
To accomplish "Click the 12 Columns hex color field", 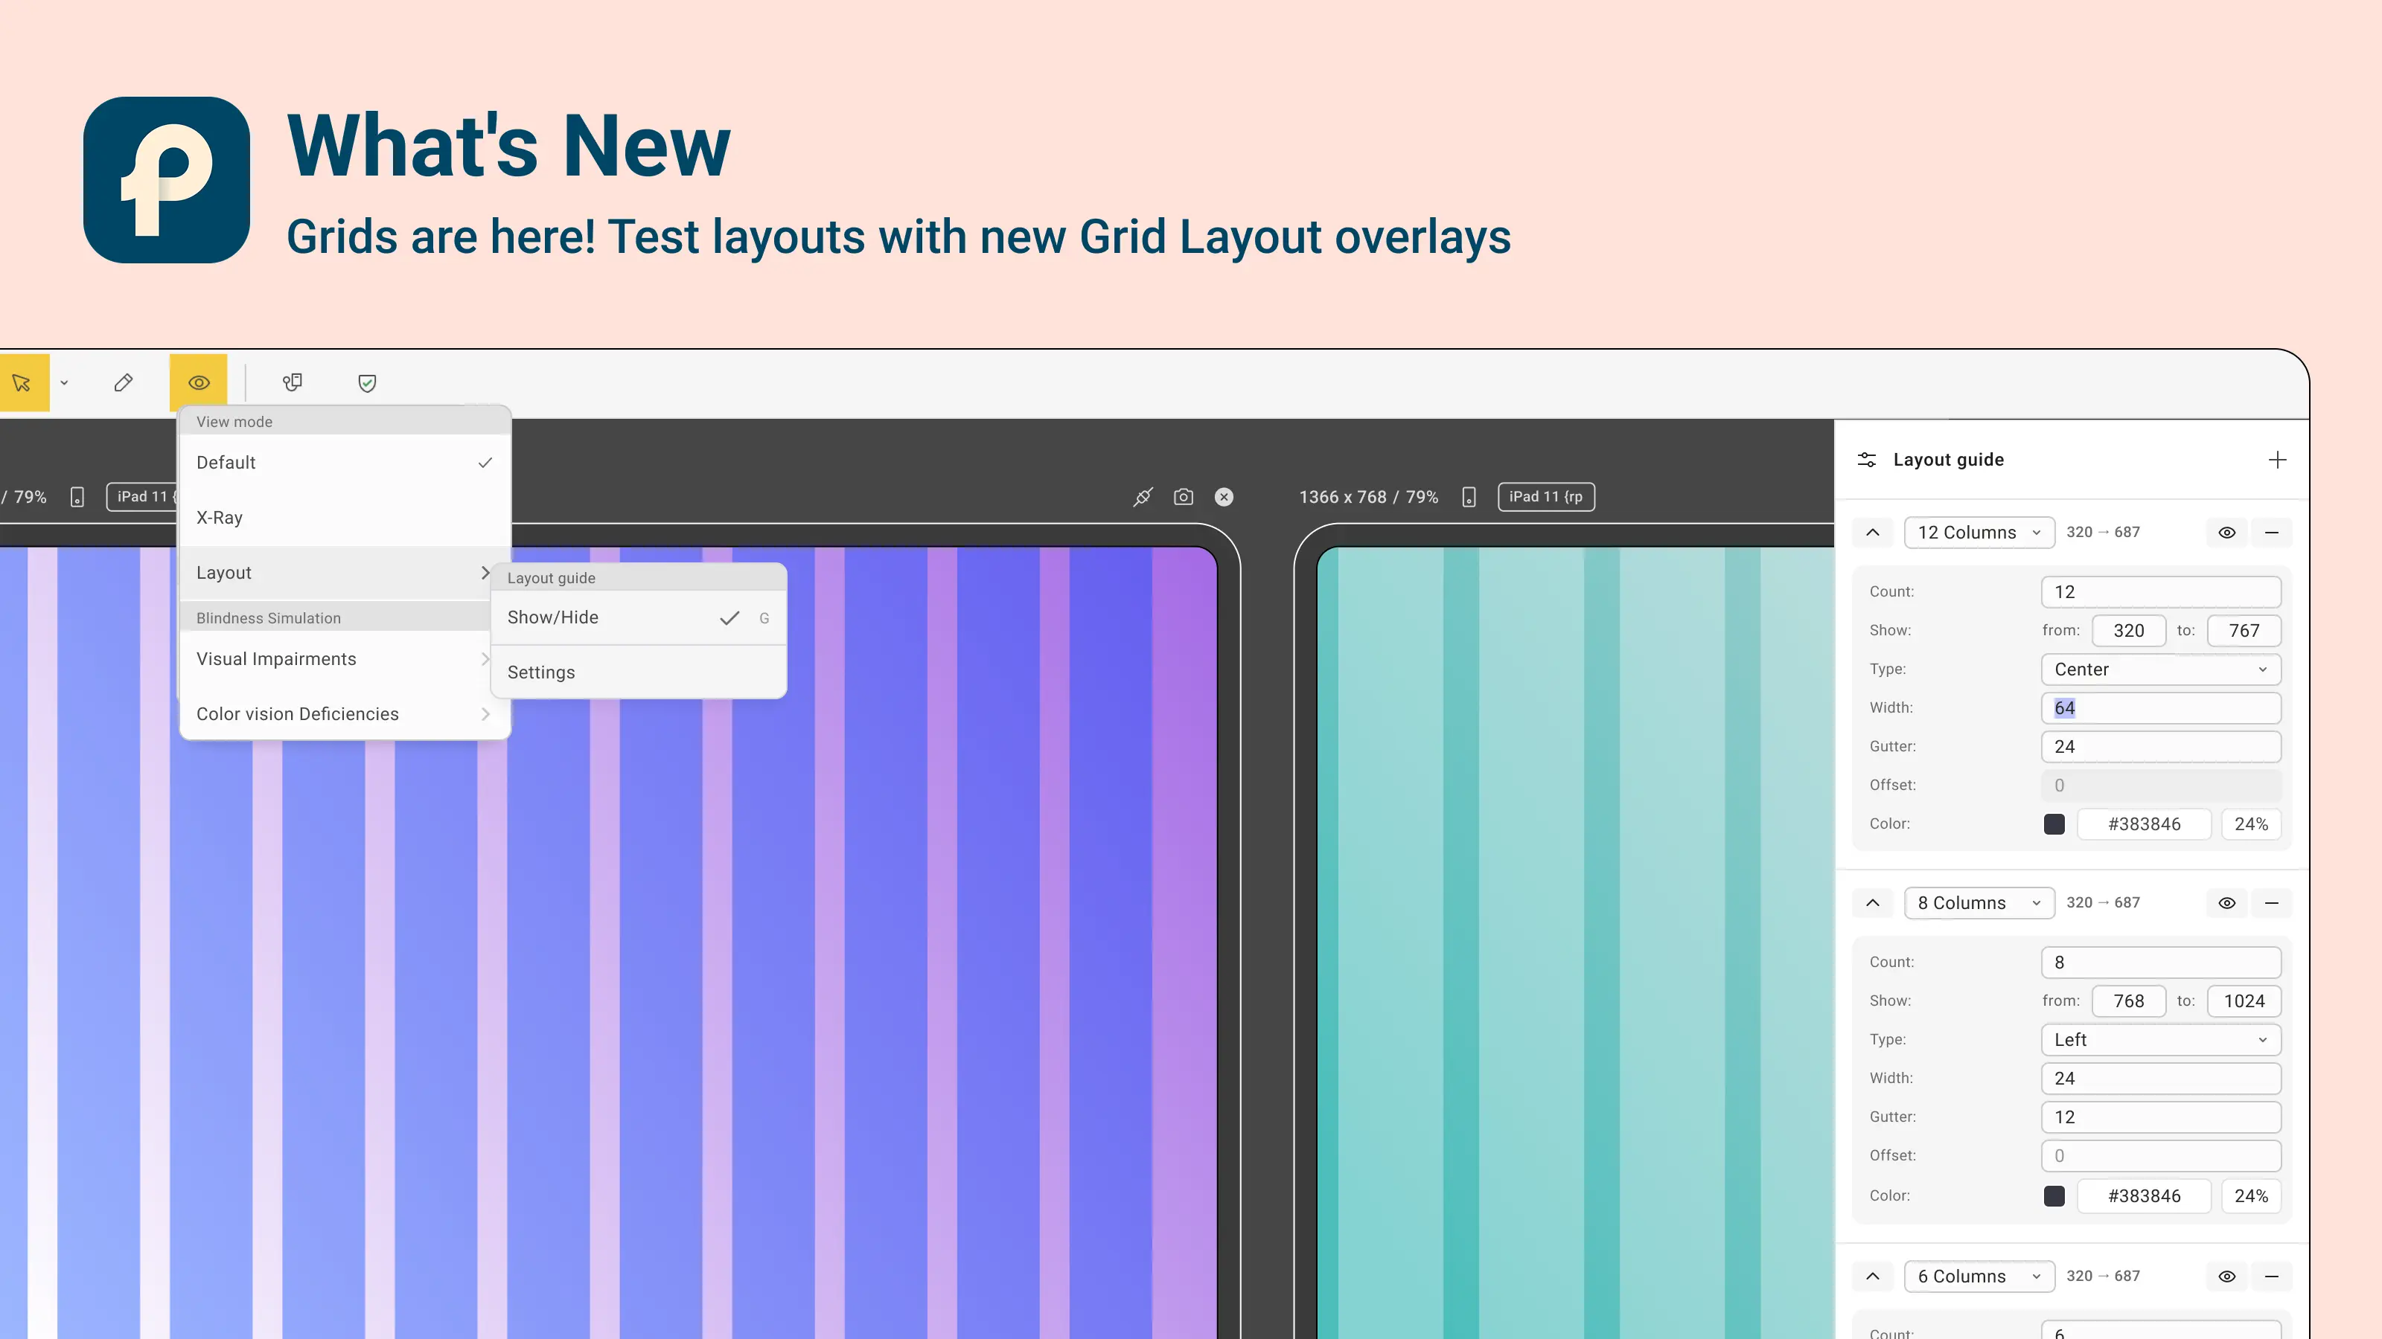I will point(2145,824).
